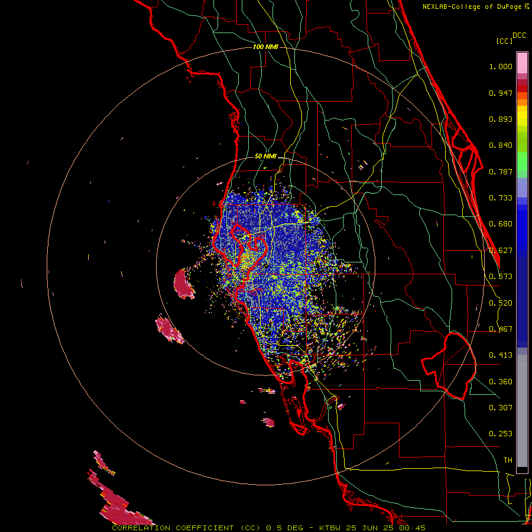Select the 0.253 scale value
532x532 pixels.
click(501, 434)
